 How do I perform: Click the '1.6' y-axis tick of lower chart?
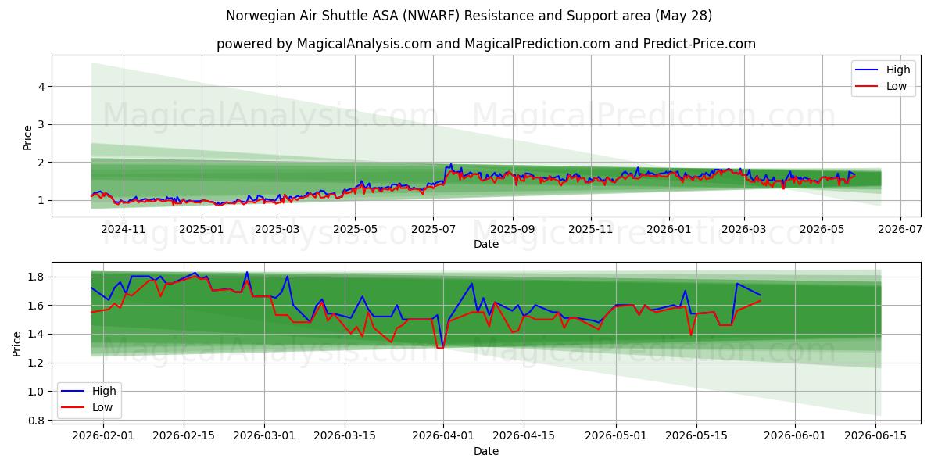click(x=38, y=306)
